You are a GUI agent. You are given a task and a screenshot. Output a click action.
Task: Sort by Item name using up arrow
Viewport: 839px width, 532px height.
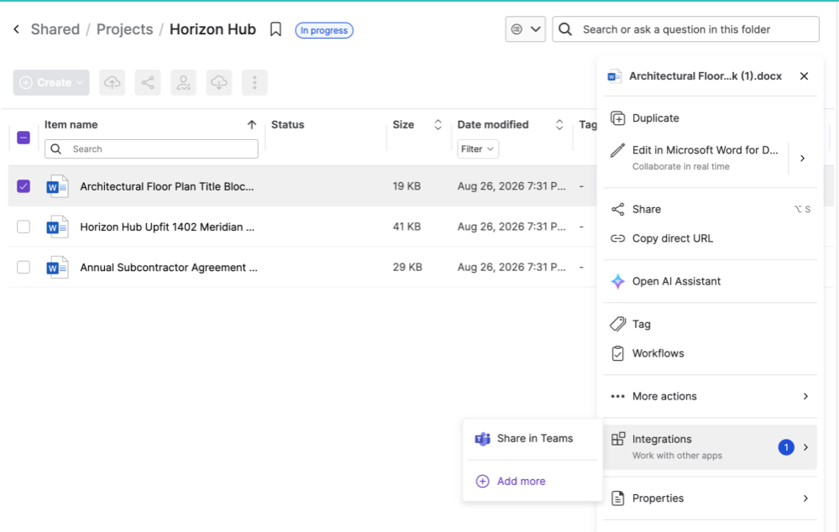[251, 124]
